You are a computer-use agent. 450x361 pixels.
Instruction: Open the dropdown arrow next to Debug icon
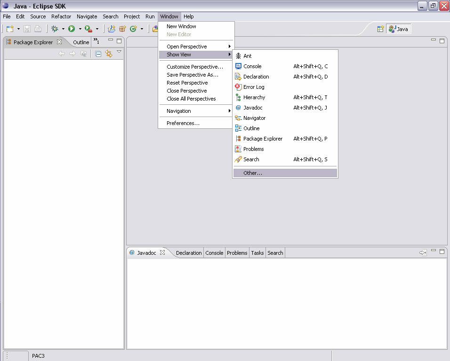pyautogui.click(x=63, y=29)
